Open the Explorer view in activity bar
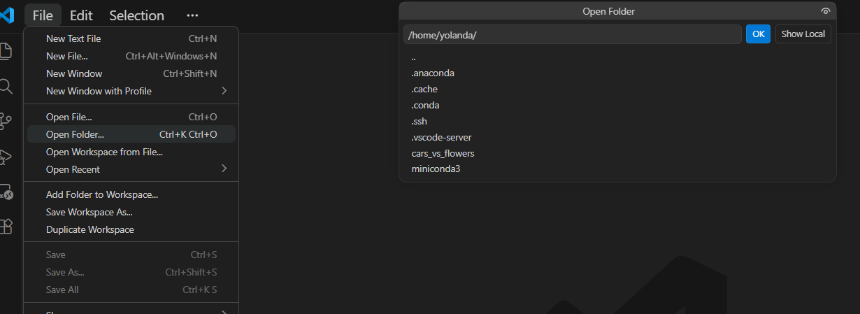The image size is (860, 314). (x=6, y=51)
